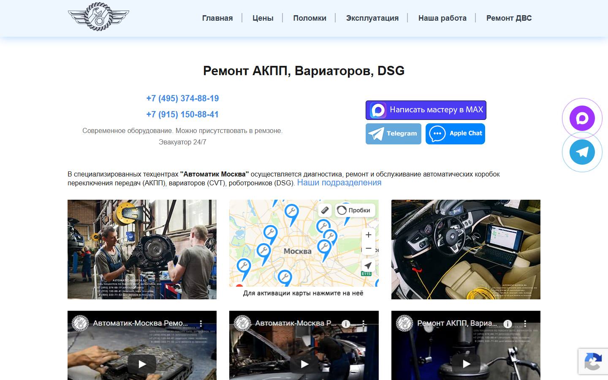Image resolution: width=608 pixels, height=380 pixels.
Task: Click the channel avatar on Ремонт АКПП, Вариа... video
Action: pos(404,323)
